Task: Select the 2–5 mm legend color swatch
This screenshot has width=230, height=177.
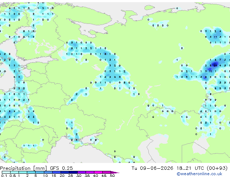Action: pyautogui.click(x=31, y=172)
